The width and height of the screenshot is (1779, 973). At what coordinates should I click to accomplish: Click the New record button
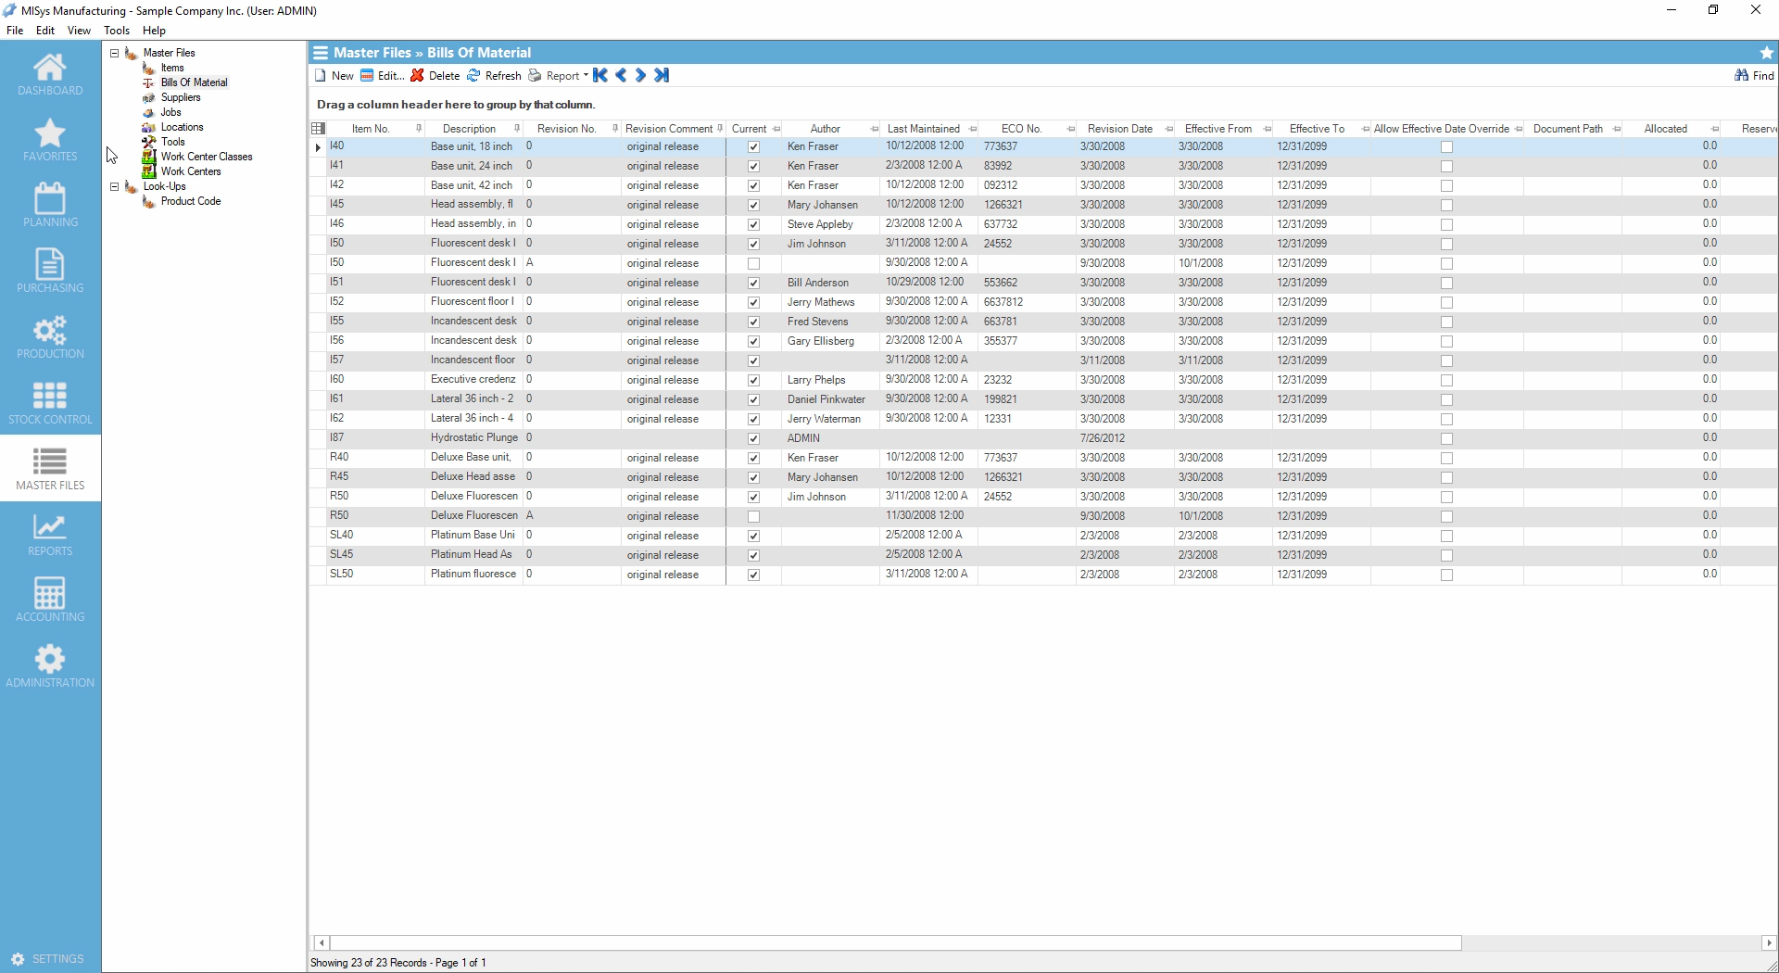pyautogui.click(x=334, y=76)
